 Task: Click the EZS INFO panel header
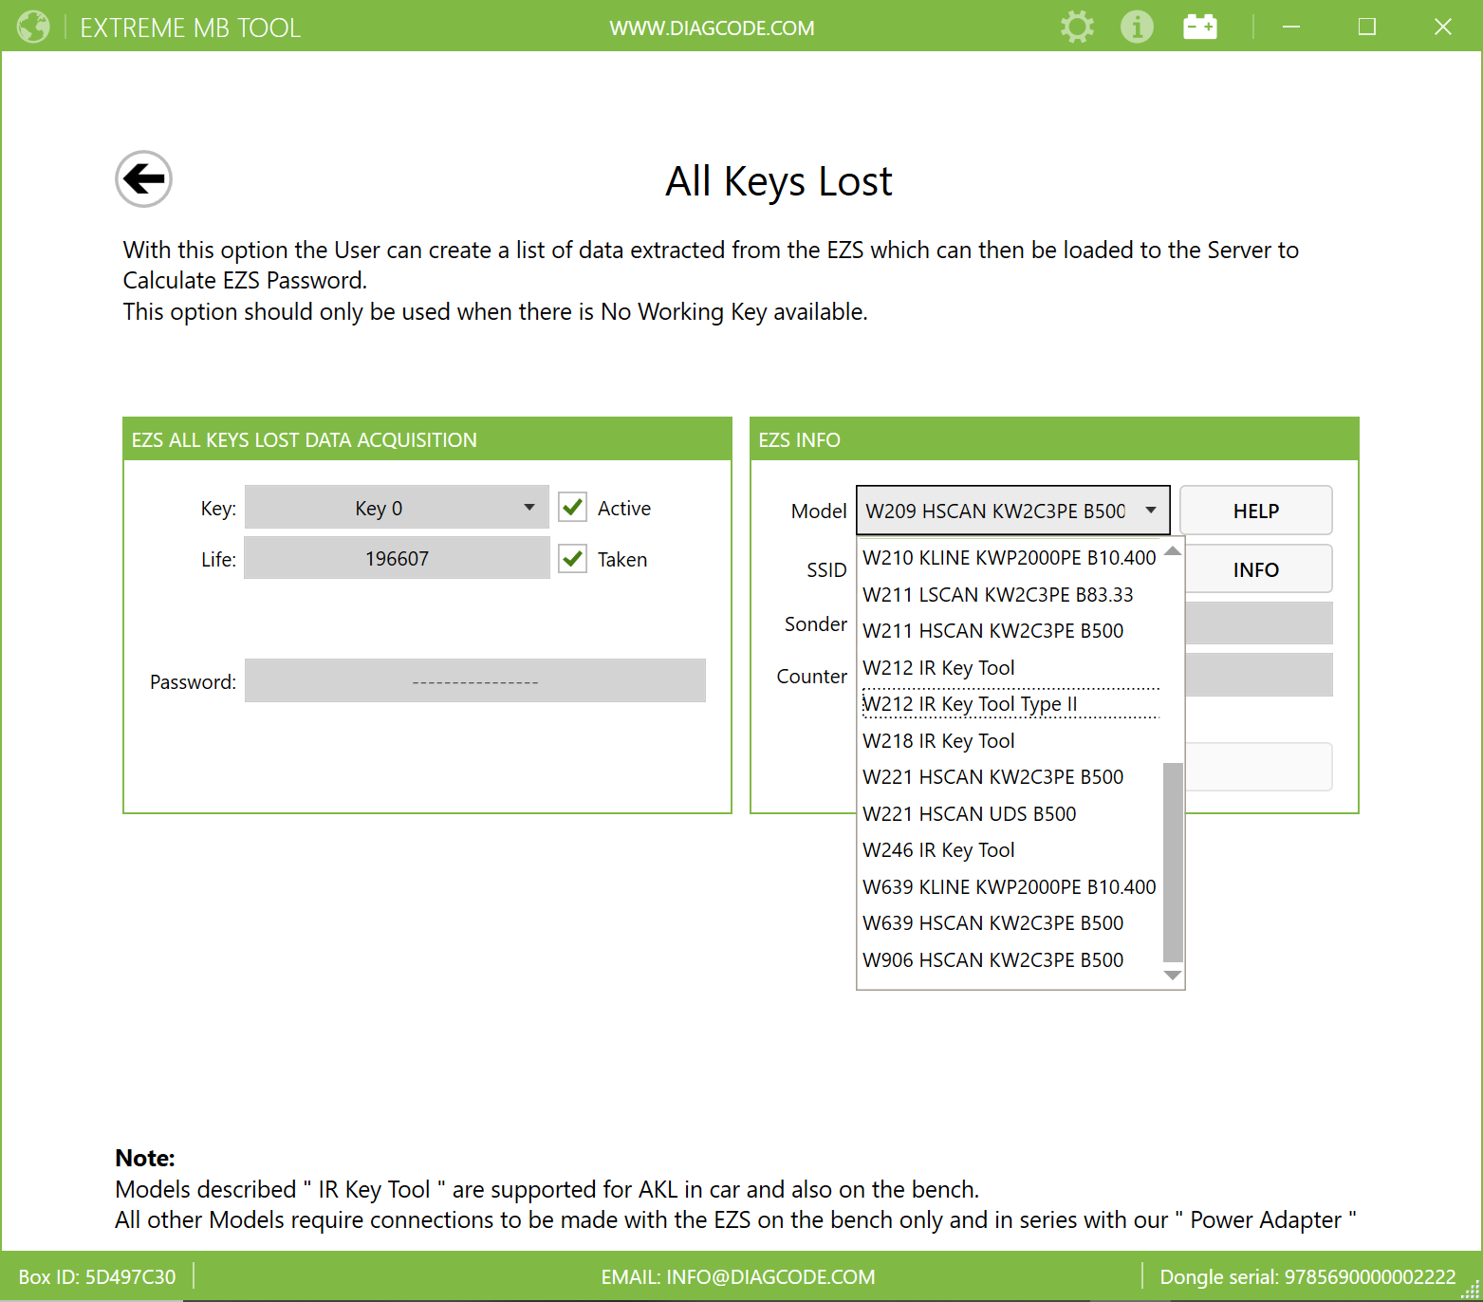1054,439
